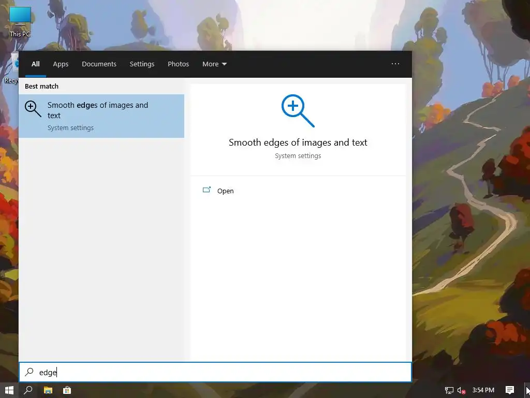Screen dimensions: 530x398
Task: Click the large blue magnifier preview icon
Action: pos(298,111)
